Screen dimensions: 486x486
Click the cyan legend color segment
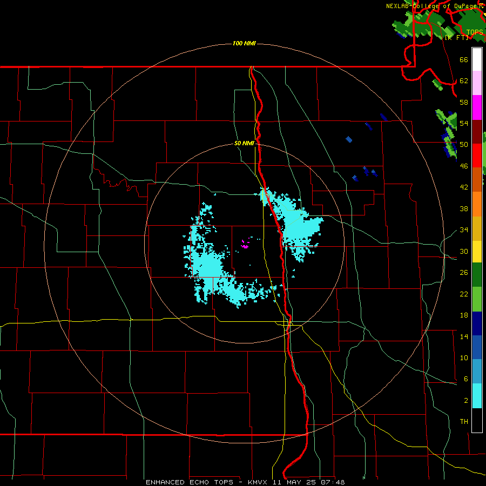click(x=477, y=396)
